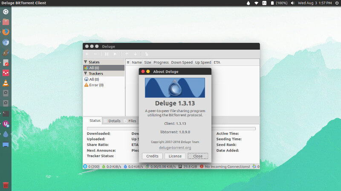Switch to the Files tab
This screenshot has height=191, width=341.
click(132, 121)
